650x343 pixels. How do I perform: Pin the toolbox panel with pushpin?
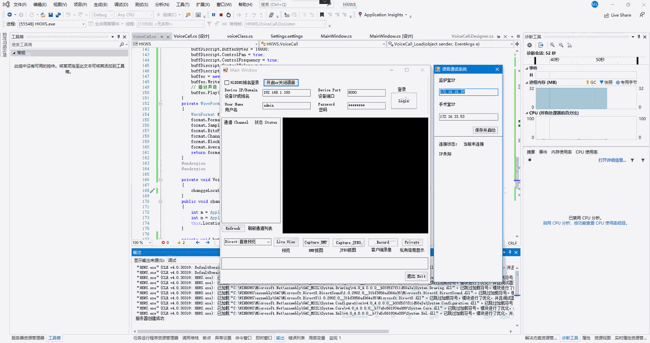[x=118, y=37]
